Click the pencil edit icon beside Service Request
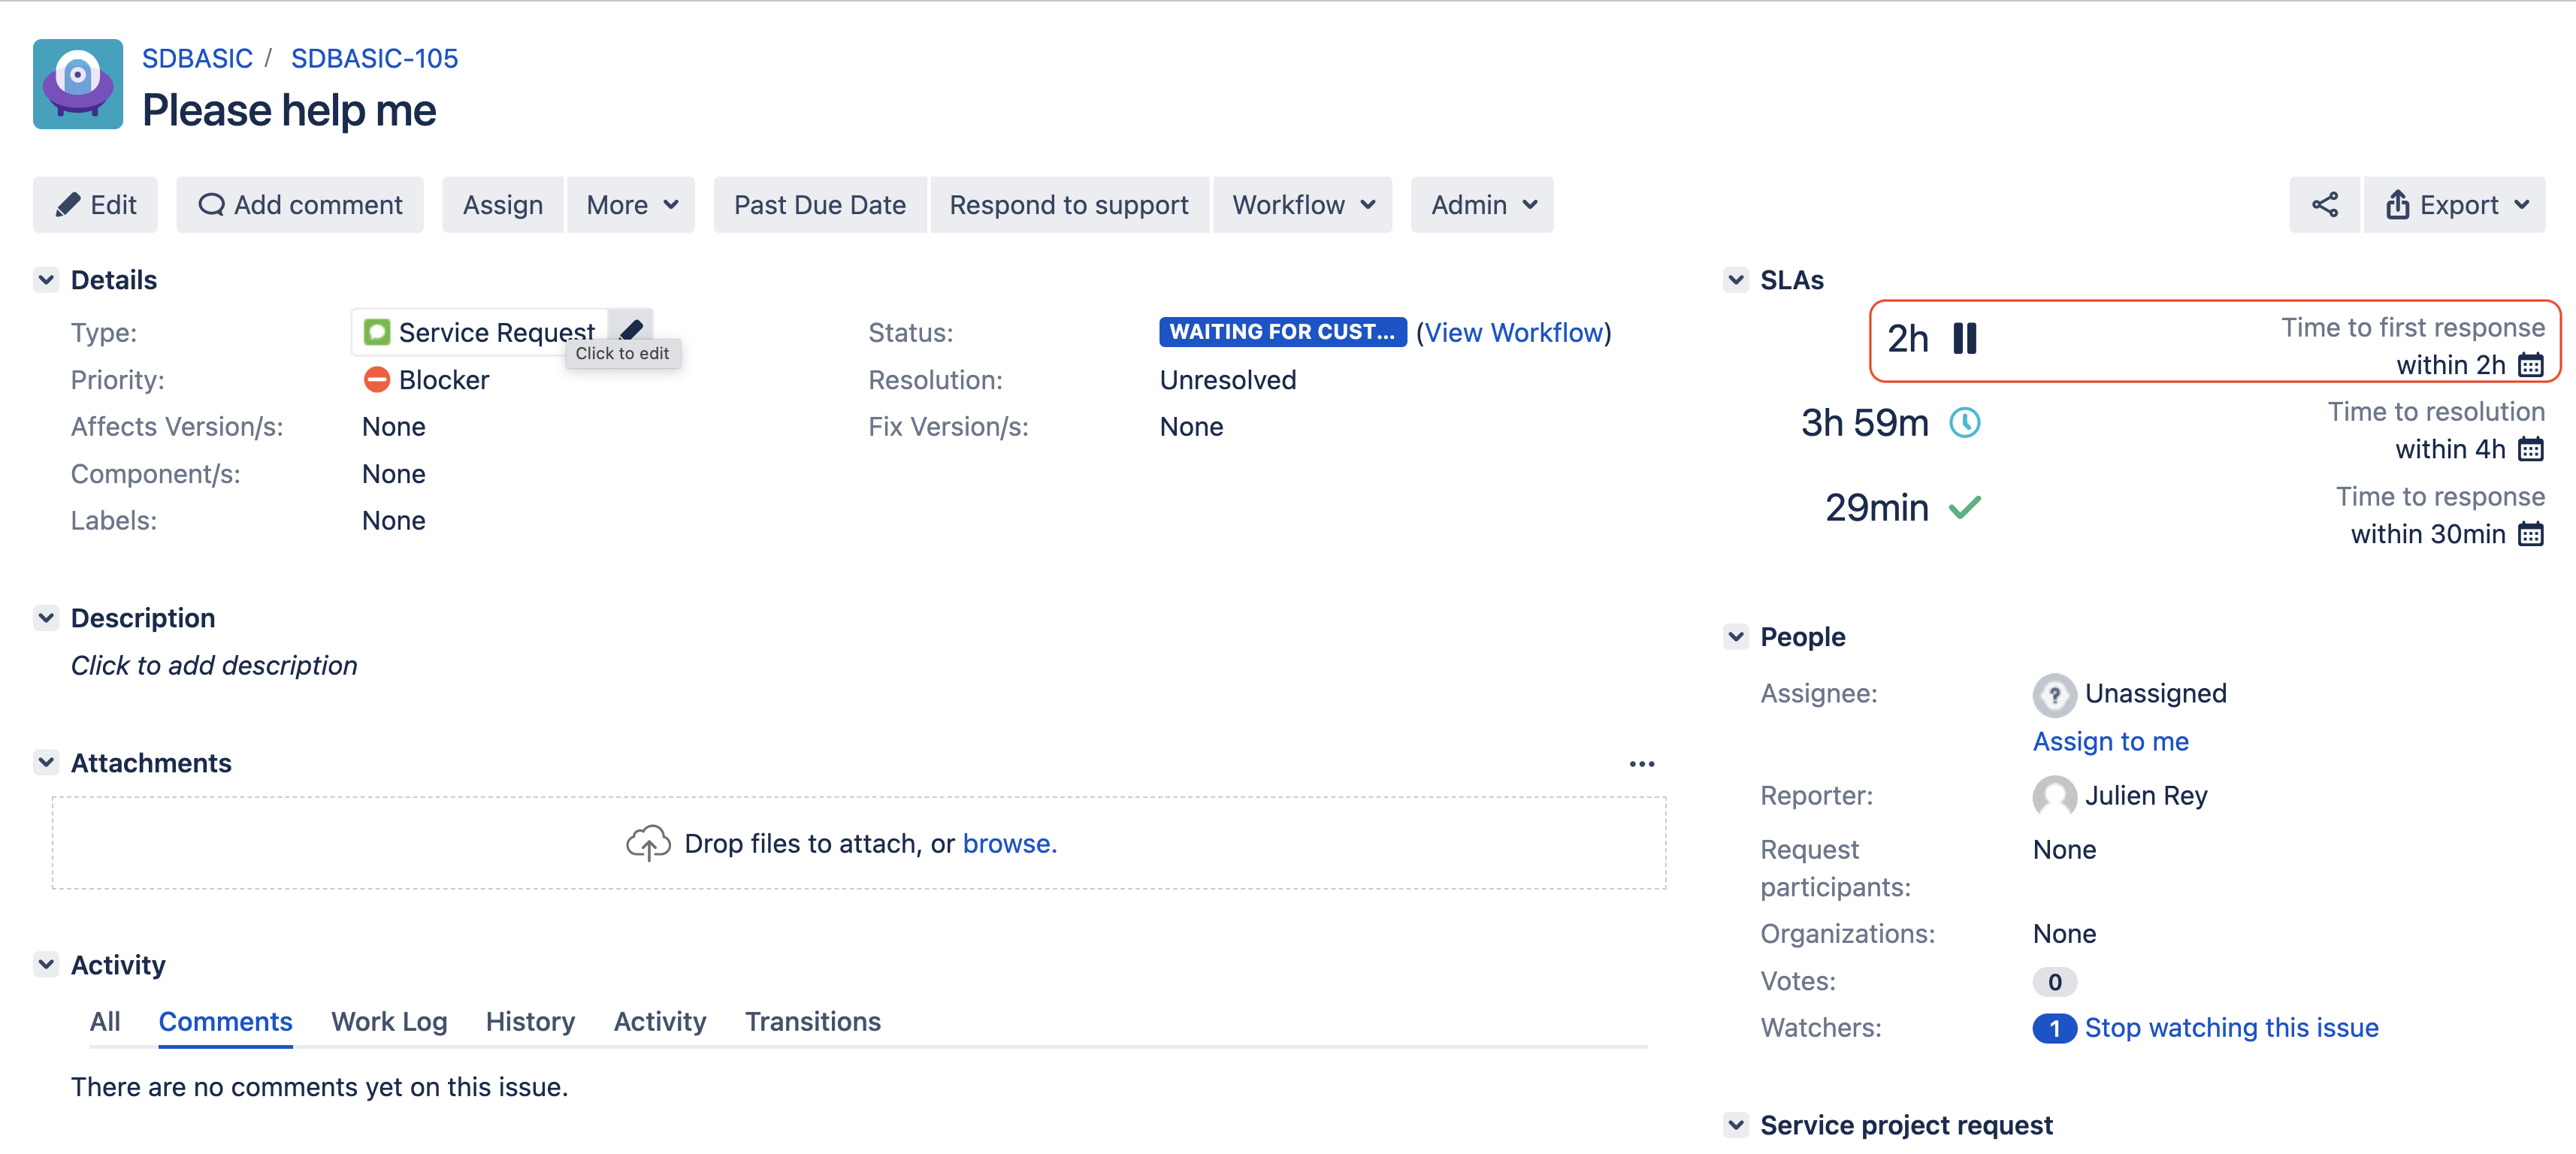 point(631,327)
